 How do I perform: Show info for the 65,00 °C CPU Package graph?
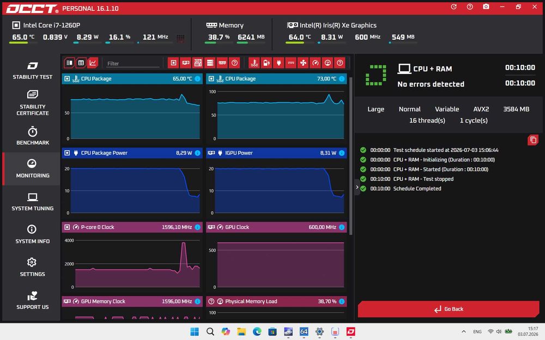197,79
